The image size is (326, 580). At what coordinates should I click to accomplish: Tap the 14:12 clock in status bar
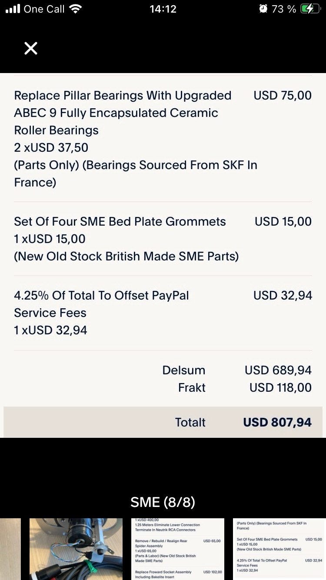click(x=163, y=9)
